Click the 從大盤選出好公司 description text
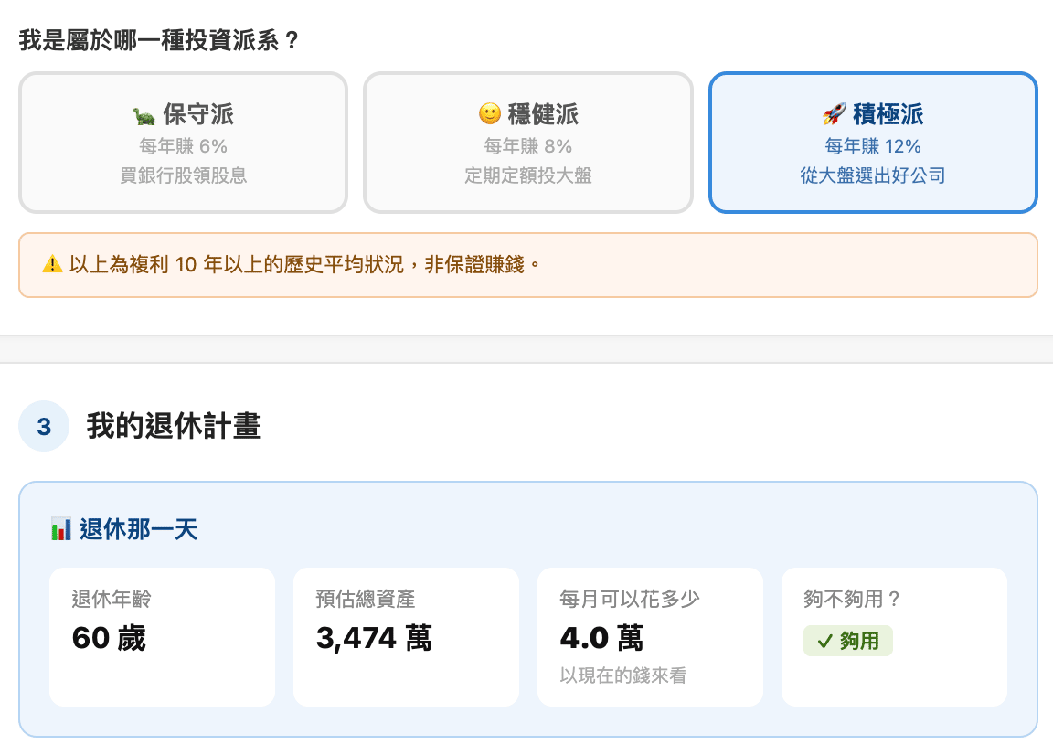The width and height of the screenshot is (1053, 744). pyautogui.click(x=873, y=175)
